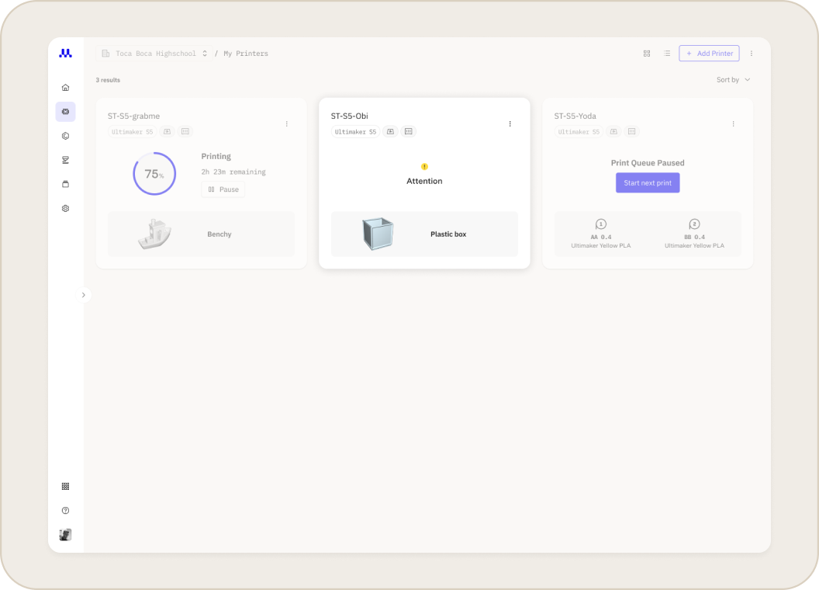Screen dimensions: 819x590
Task: Click the BB 0.4 print core label
Action: point(694,237)
